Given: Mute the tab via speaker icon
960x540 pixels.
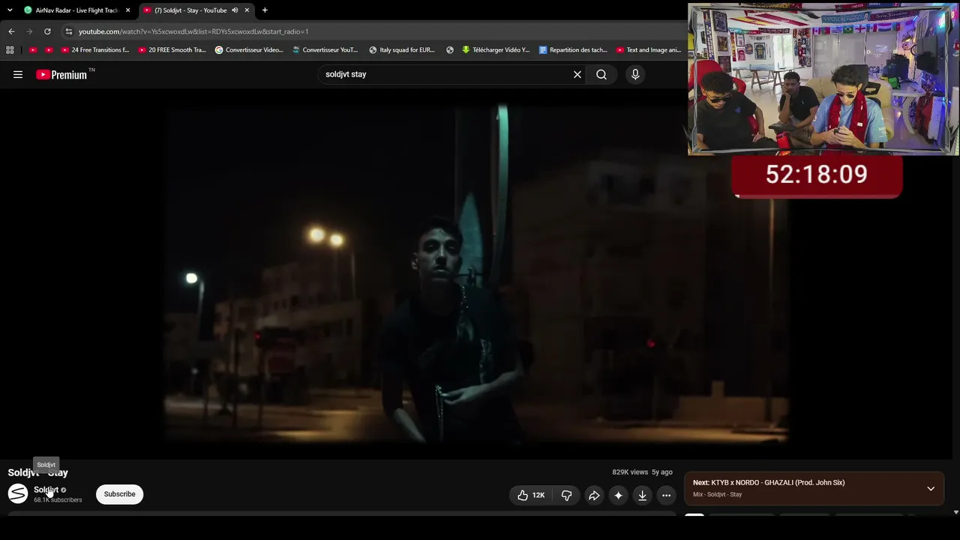Looking at the screenshot, I should [x=235, y=10].
